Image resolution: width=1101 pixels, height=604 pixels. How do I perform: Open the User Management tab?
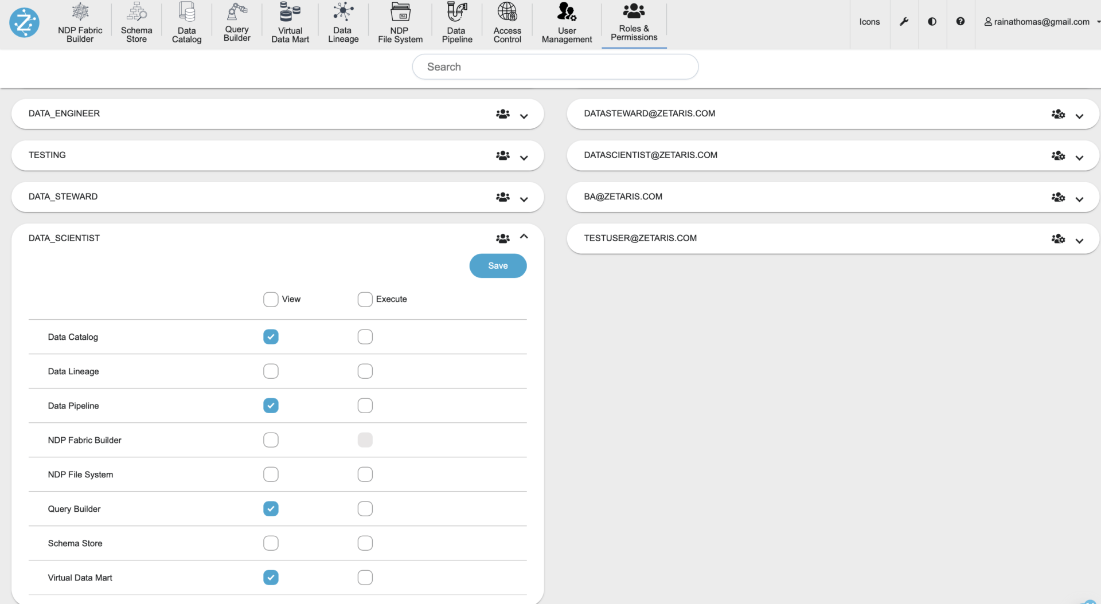pyautogui.click(x=567, y=23)
